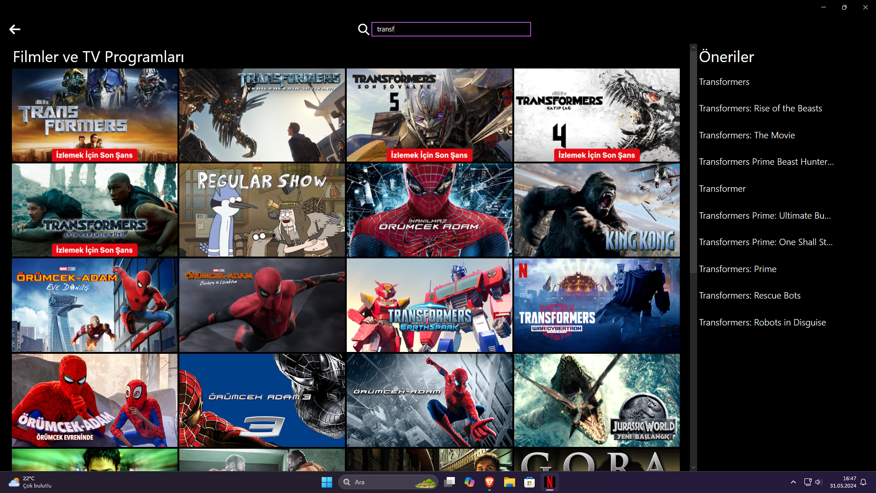The height and width of the screenshot is (493, 876).
Task: Click the search text field
Action: [x=451, y=29]
